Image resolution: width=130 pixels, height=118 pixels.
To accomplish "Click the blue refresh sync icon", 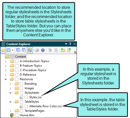I will [x=43, y=50].
